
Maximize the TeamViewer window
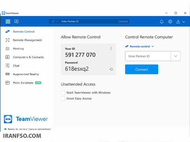(175, 13)
